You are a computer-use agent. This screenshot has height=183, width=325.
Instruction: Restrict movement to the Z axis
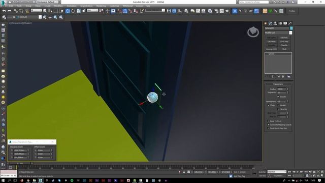[x=245, y=11]
